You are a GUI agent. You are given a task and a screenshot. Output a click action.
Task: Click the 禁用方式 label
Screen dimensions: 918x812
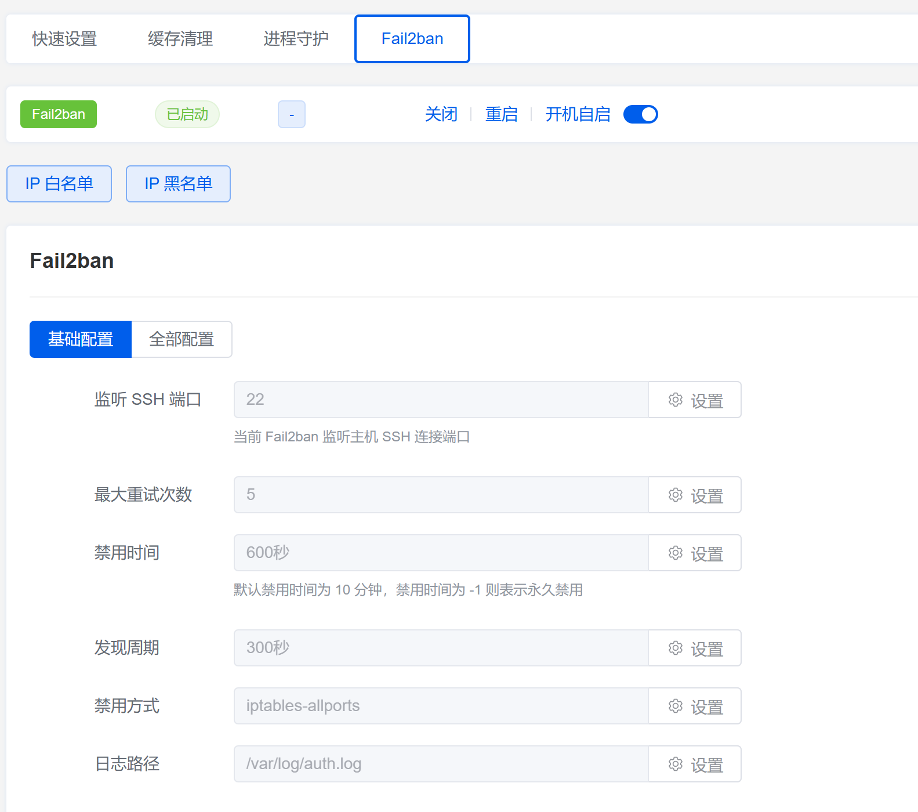[x=127, y=706]
